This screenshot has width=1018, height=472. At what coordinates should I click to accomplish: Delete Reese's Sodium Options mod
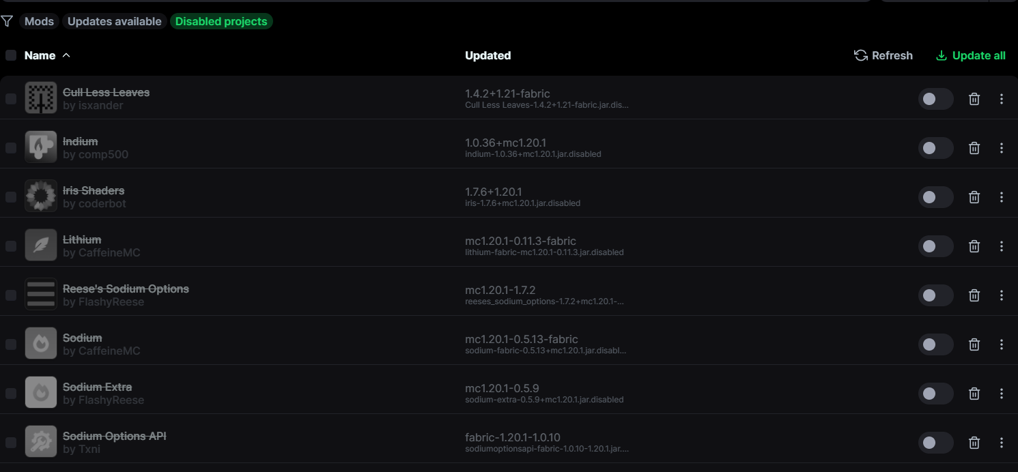pyautogui.click(x=974, y=295)
